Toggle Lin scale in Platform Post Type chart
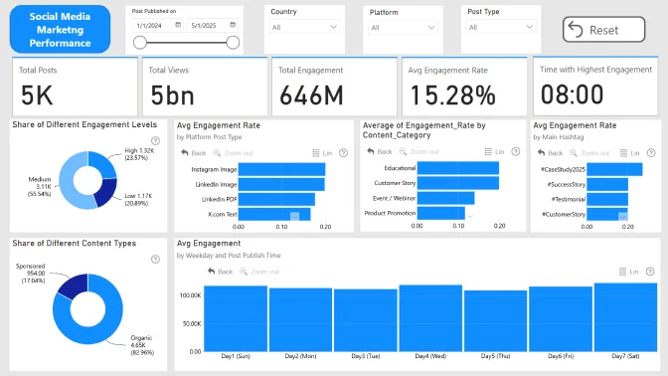This screenshot has height=376, width=668. point(322,152)
